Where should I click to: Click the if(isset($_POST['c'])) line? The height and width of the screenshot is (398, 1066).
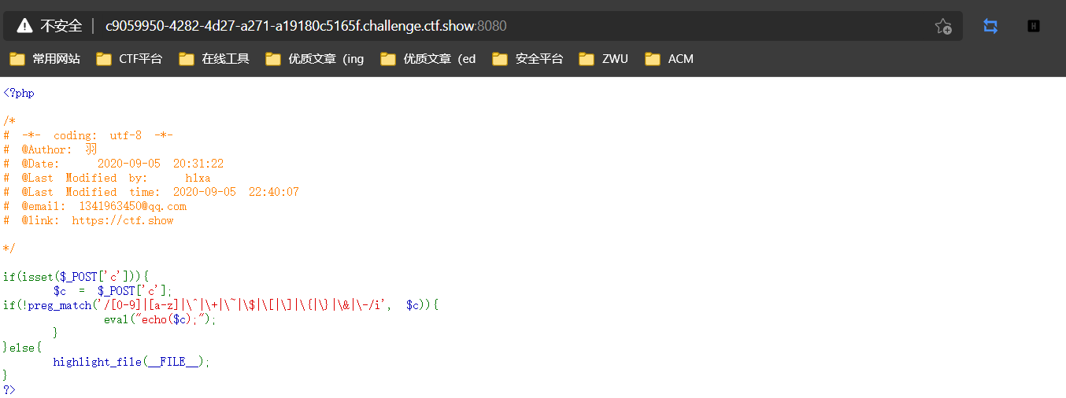76,277
